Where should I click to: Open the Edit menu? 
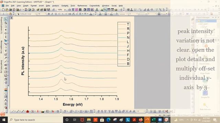click(13, 6)
